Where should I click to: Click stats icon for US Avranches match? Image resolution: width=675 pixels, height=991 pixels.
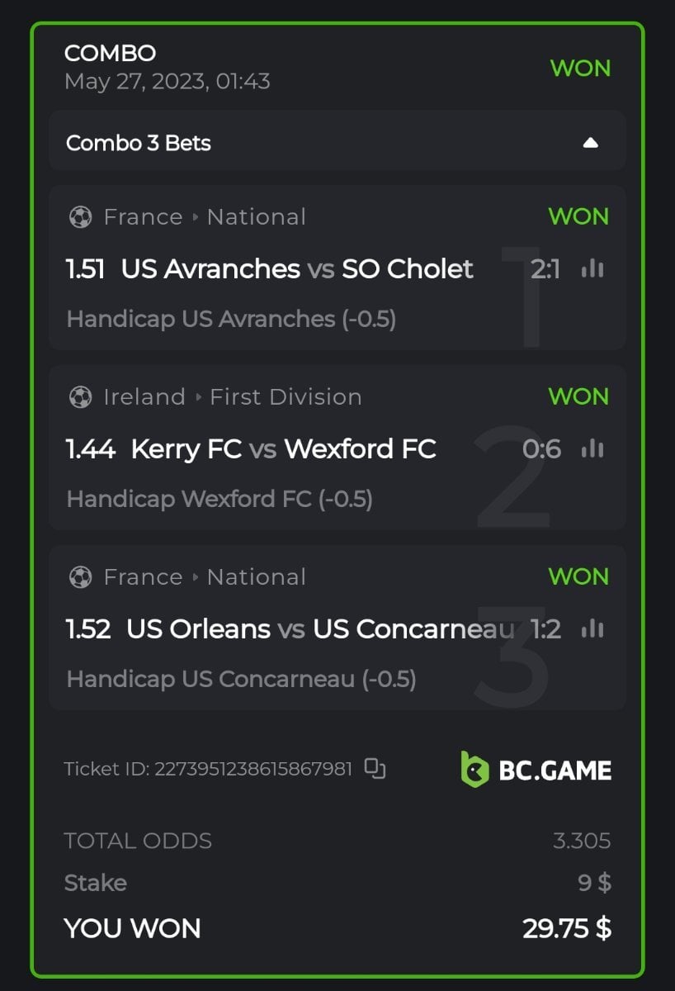click(592, 269)
